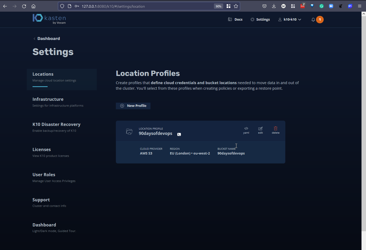Click the terminal icon beside the profile name
Image resolution: width=366 pixels, height=250 pixels.
(x=179, y=134)
